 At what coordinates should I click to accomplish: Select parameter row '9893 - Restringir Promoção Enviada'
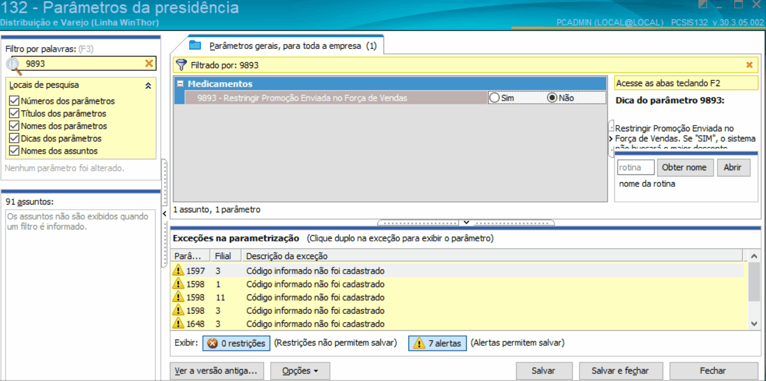click(x=335, y=98)
